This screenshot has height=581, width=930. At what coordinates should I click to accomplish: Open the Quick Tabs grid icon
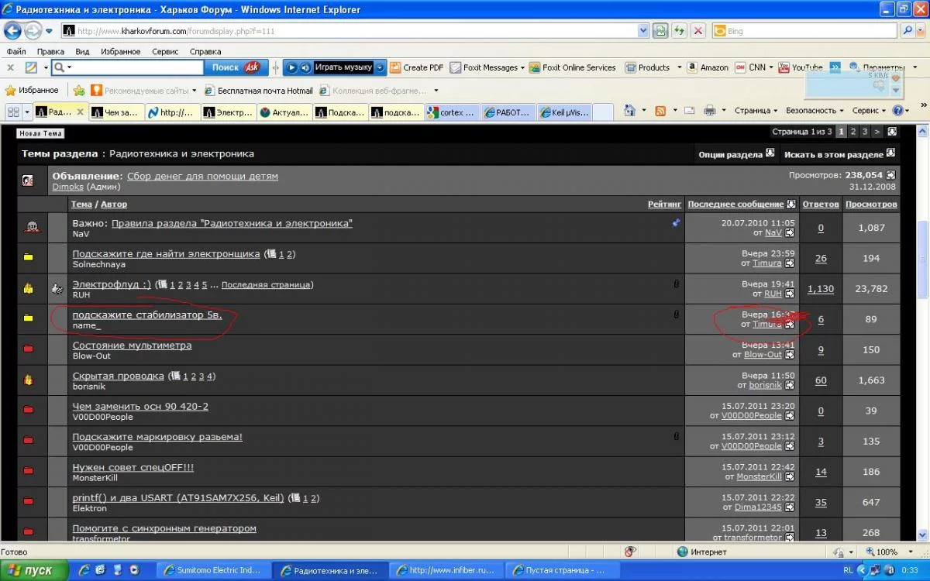pos(13,112)
